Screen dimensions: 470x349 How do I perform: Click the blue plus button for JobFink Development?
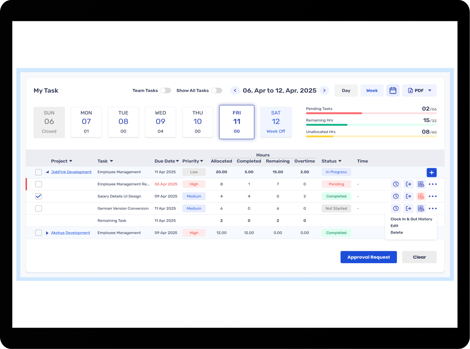pyautogui.click(x=432, y=172)
